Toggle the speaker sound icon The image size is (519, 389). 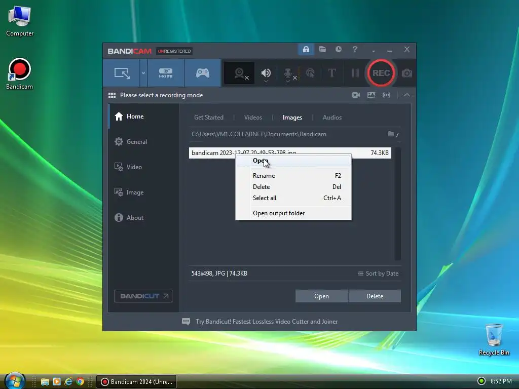point(266,73)
